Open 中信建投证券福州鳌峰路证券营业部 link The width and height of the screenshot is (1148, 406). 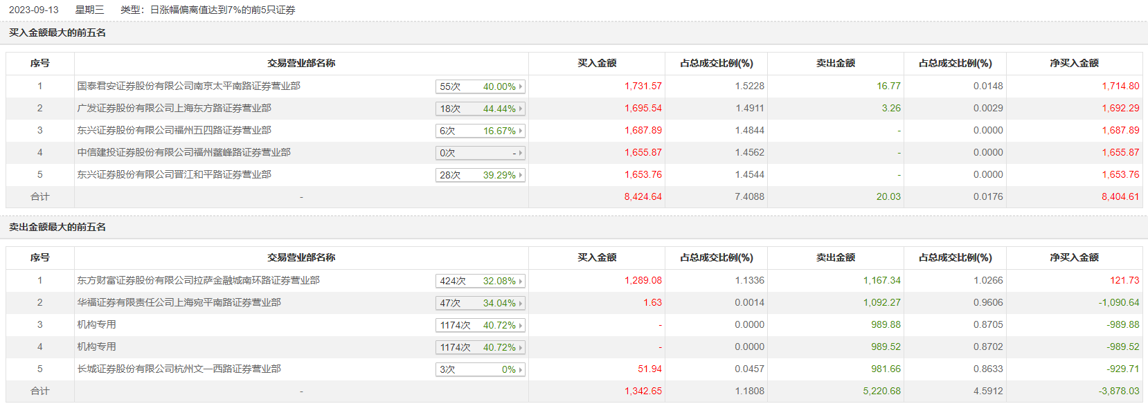(183, 153)
